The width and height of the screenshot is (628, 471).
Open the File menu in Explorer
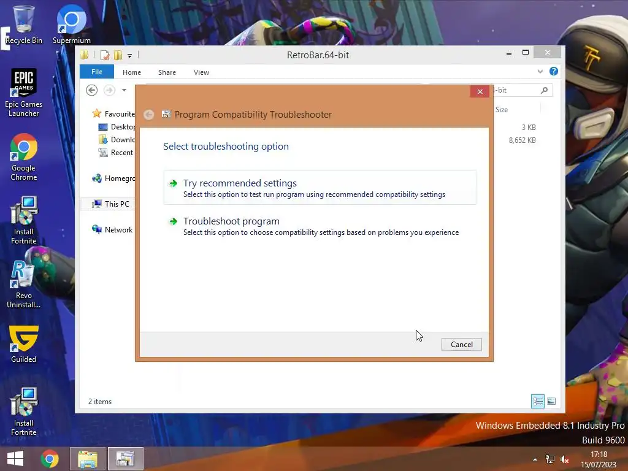97,72
